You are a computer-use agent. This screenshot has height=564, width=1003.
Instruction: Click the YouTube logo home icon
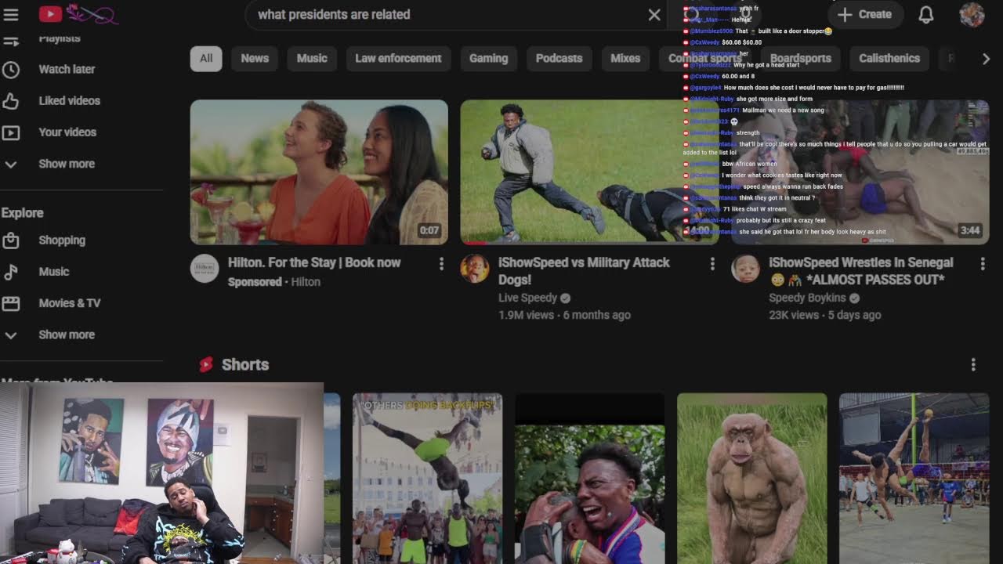[x=50, y=14]
